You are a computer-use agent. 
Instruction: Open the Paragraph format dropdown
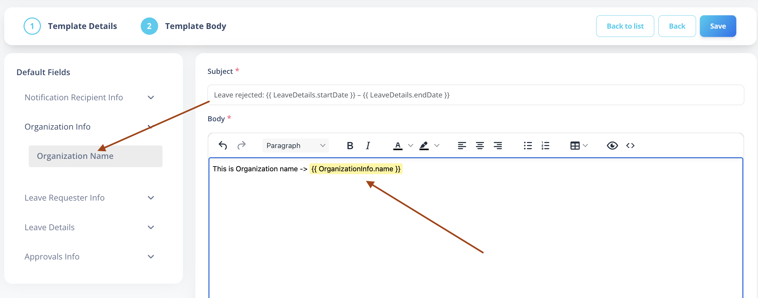point(295,145)
